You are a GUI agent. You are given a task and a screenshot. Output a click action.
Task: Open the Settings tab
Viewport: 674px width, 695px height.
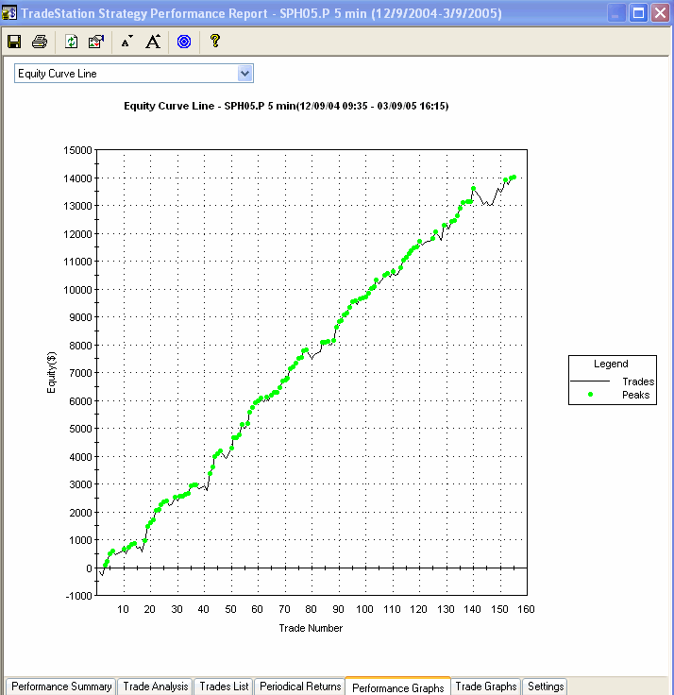point(545,687)
